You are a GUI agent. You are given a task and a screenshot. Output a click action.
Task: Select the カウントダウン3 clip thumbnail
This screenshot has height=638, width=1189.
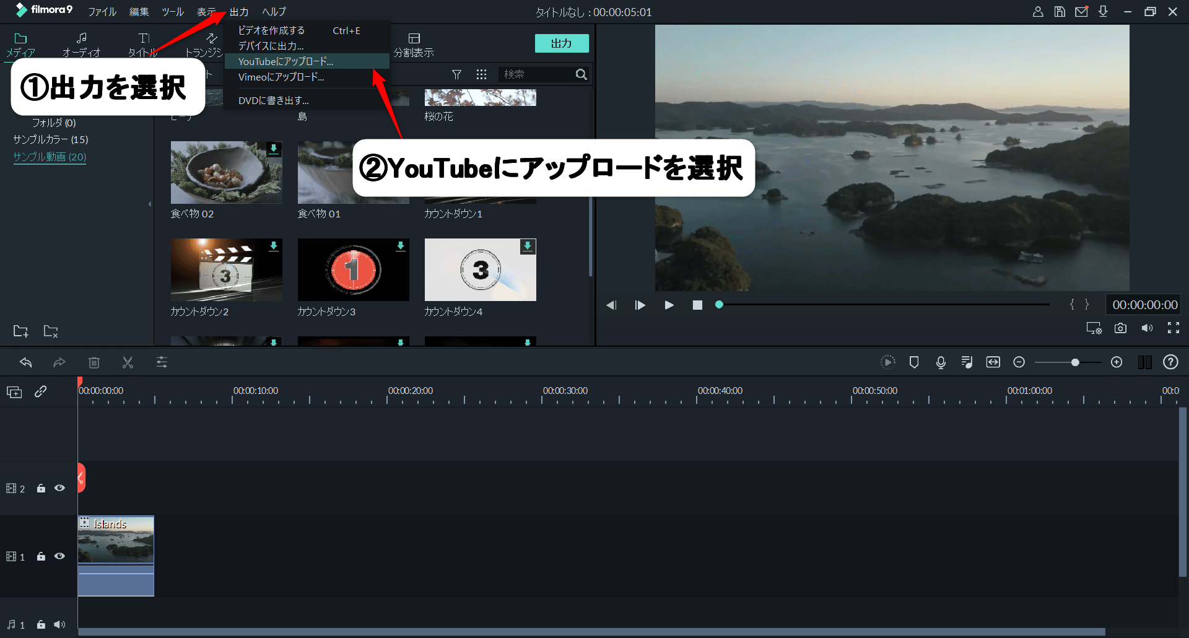click(x=353, y=269)
